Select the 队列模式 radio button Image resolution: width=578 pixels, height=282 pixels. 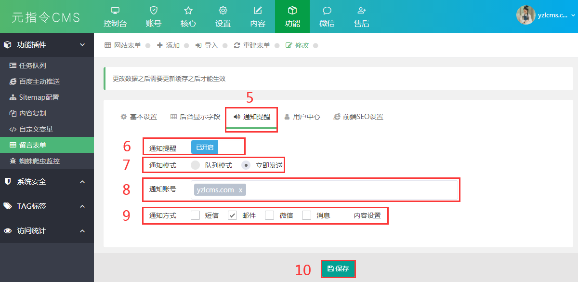(195, 165)
